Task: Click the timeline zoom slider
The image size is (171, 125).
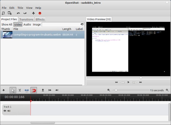Action: (x=115, y=90)
